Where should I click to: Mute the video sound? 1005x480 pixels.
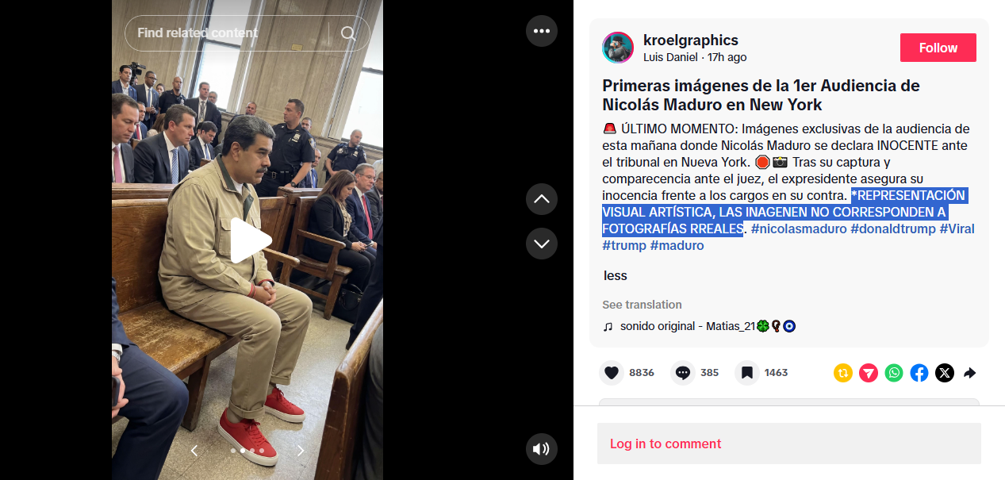click(x=542, y=449)
